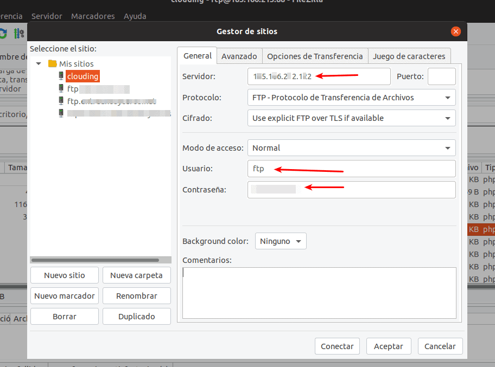Open the Modo de acceso dropdown

(351, 148)
